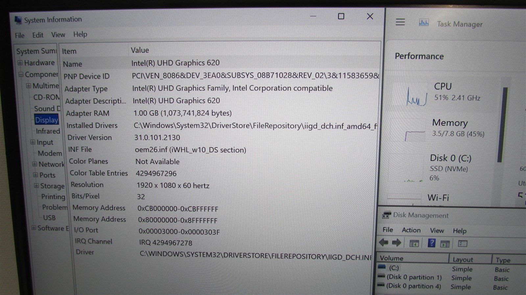Click Back arrow in Disk Management toolbar

(x=383, y=243)
